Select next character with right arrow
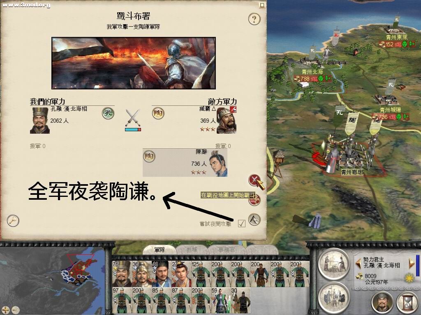This screenshot has width=421, height=315. 411,263
